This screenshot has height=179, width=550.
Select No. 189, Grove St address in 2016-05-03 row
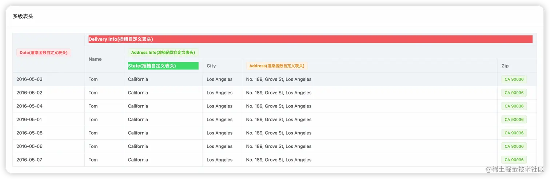(279, 79)
